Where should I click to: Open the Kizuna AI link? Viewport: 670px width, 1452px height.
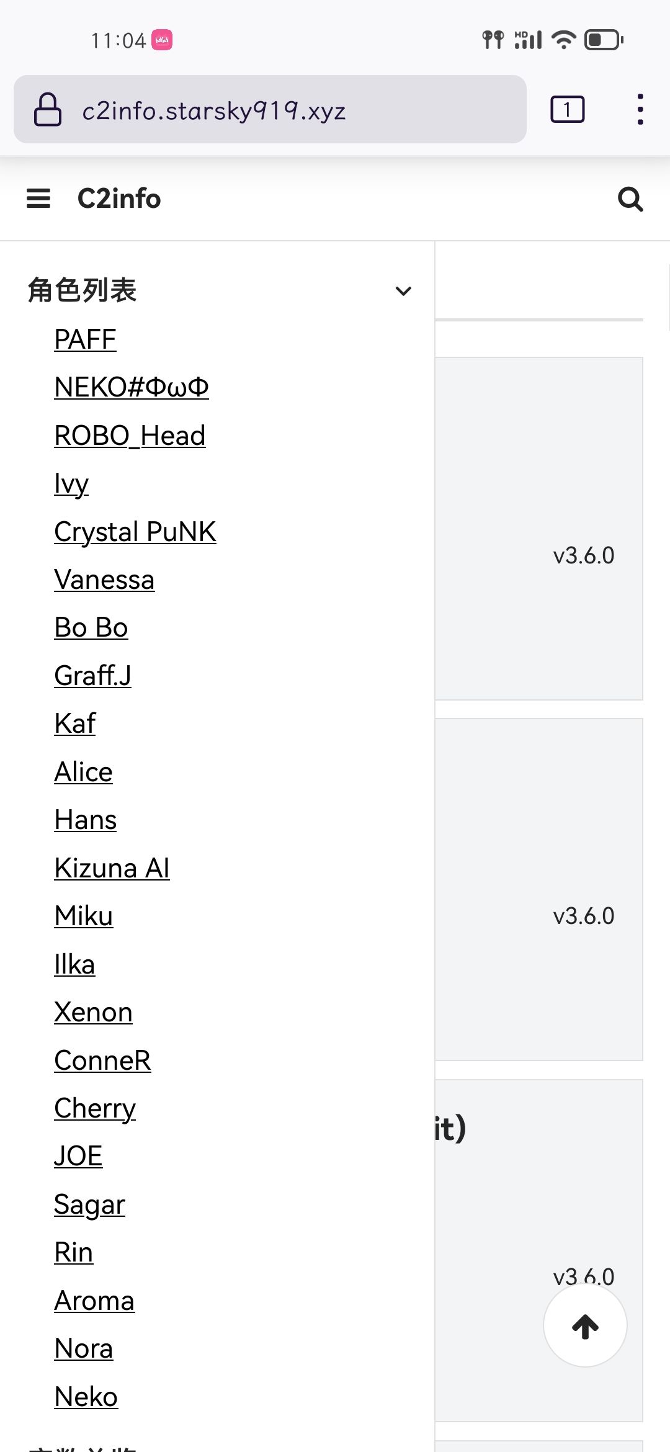112,868
